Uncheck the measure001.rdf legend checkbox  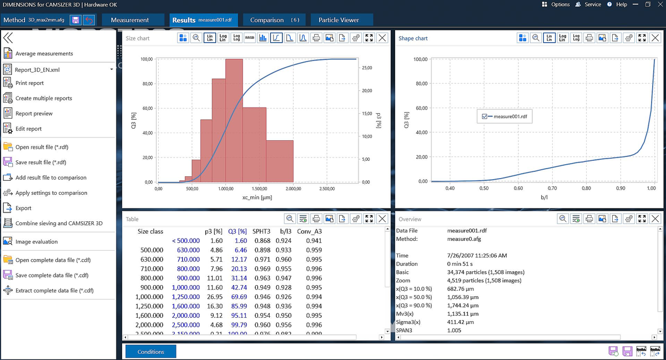click(485, 116)
